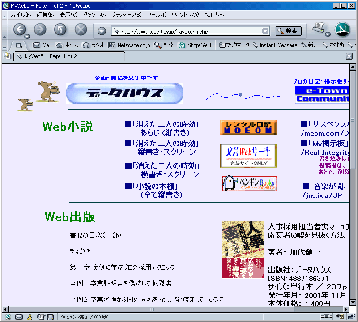
Task: Click the 人事採用担当者裏マニュアル book cover image
Action: (x=243, y=250)
